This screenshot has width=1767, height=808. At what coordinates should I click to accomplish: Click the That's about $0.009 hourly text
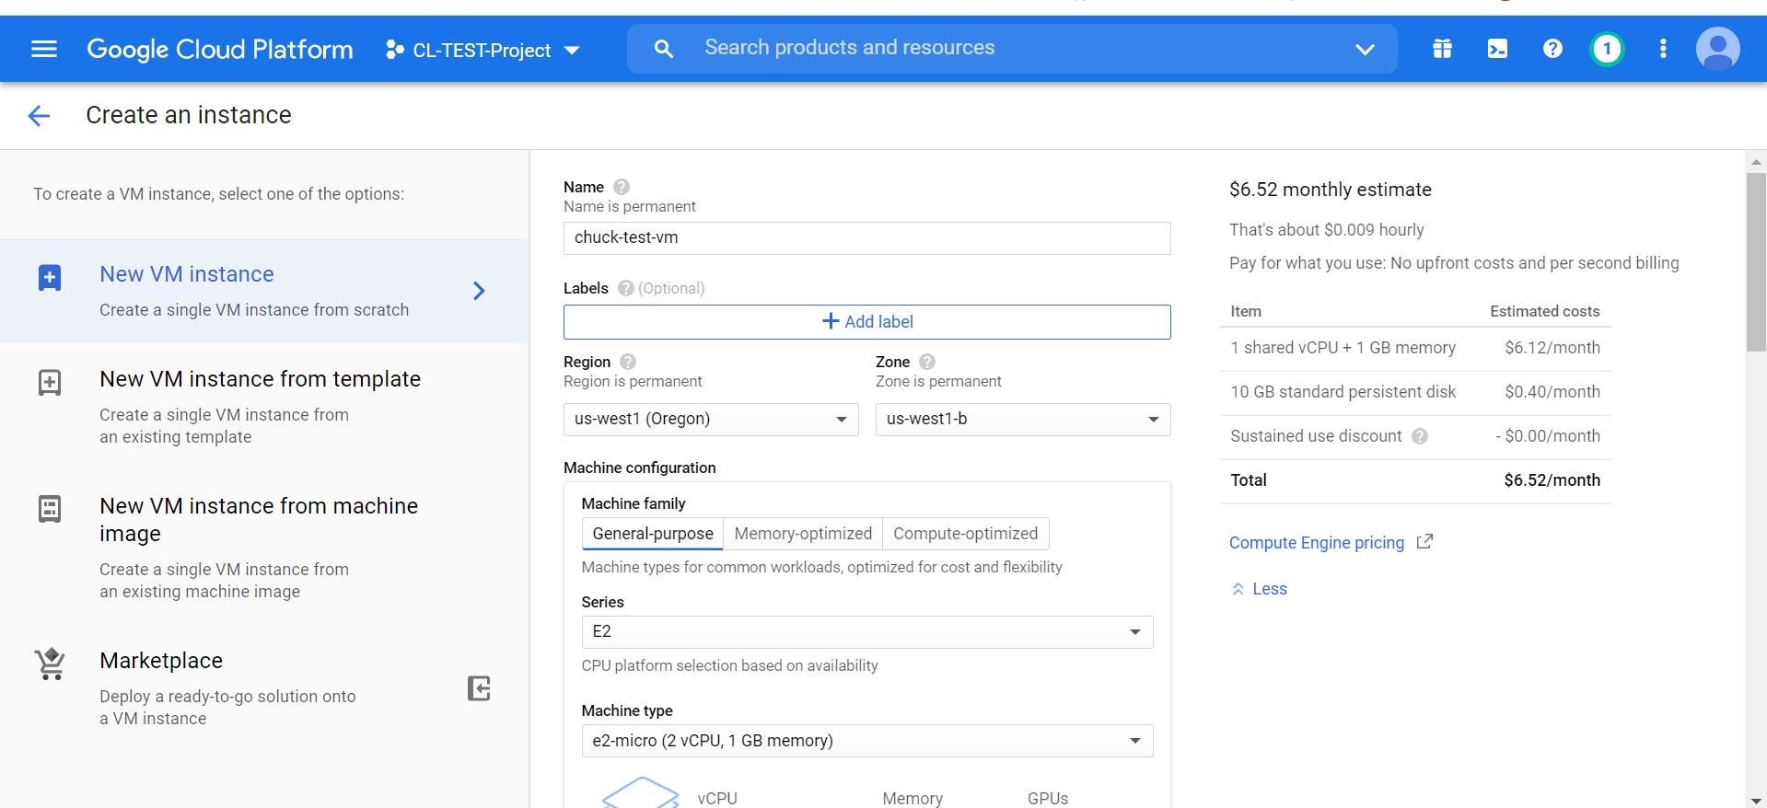1327,230
